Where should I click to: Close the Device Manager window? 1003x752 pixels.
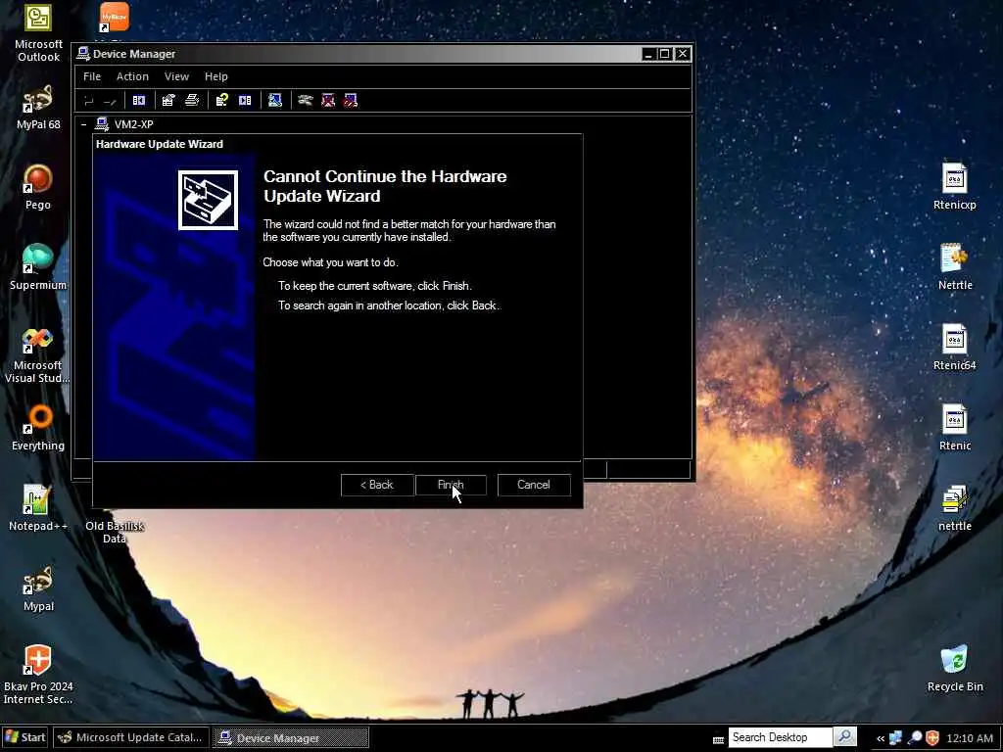[x=683, y=55]
